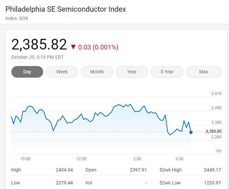
Task: Switch chart to Week view
Action: [62, 72]
